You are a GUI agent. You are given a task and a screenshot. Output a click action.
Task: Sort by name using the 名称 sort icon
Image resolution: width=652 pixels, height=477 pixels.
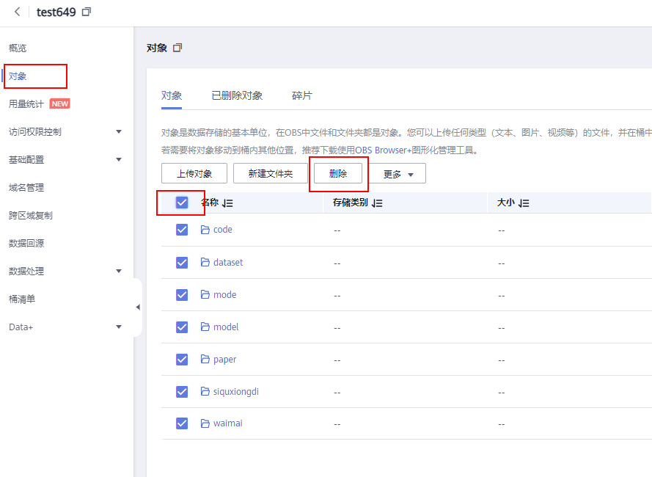(x=227, y=203)
